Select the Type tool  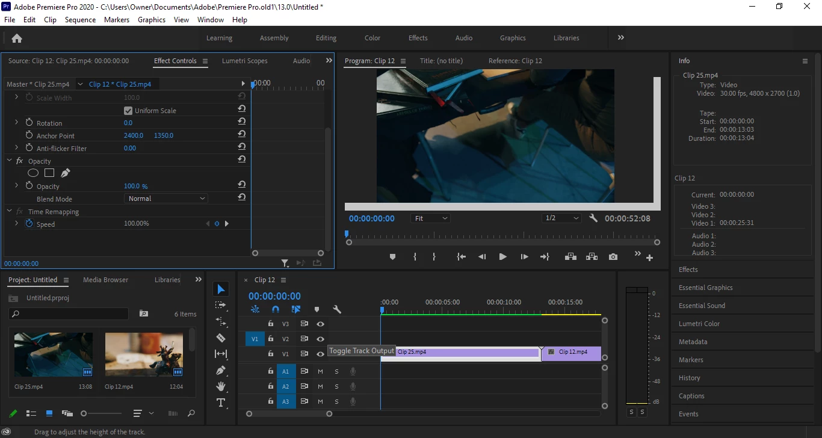pos(221,403)
